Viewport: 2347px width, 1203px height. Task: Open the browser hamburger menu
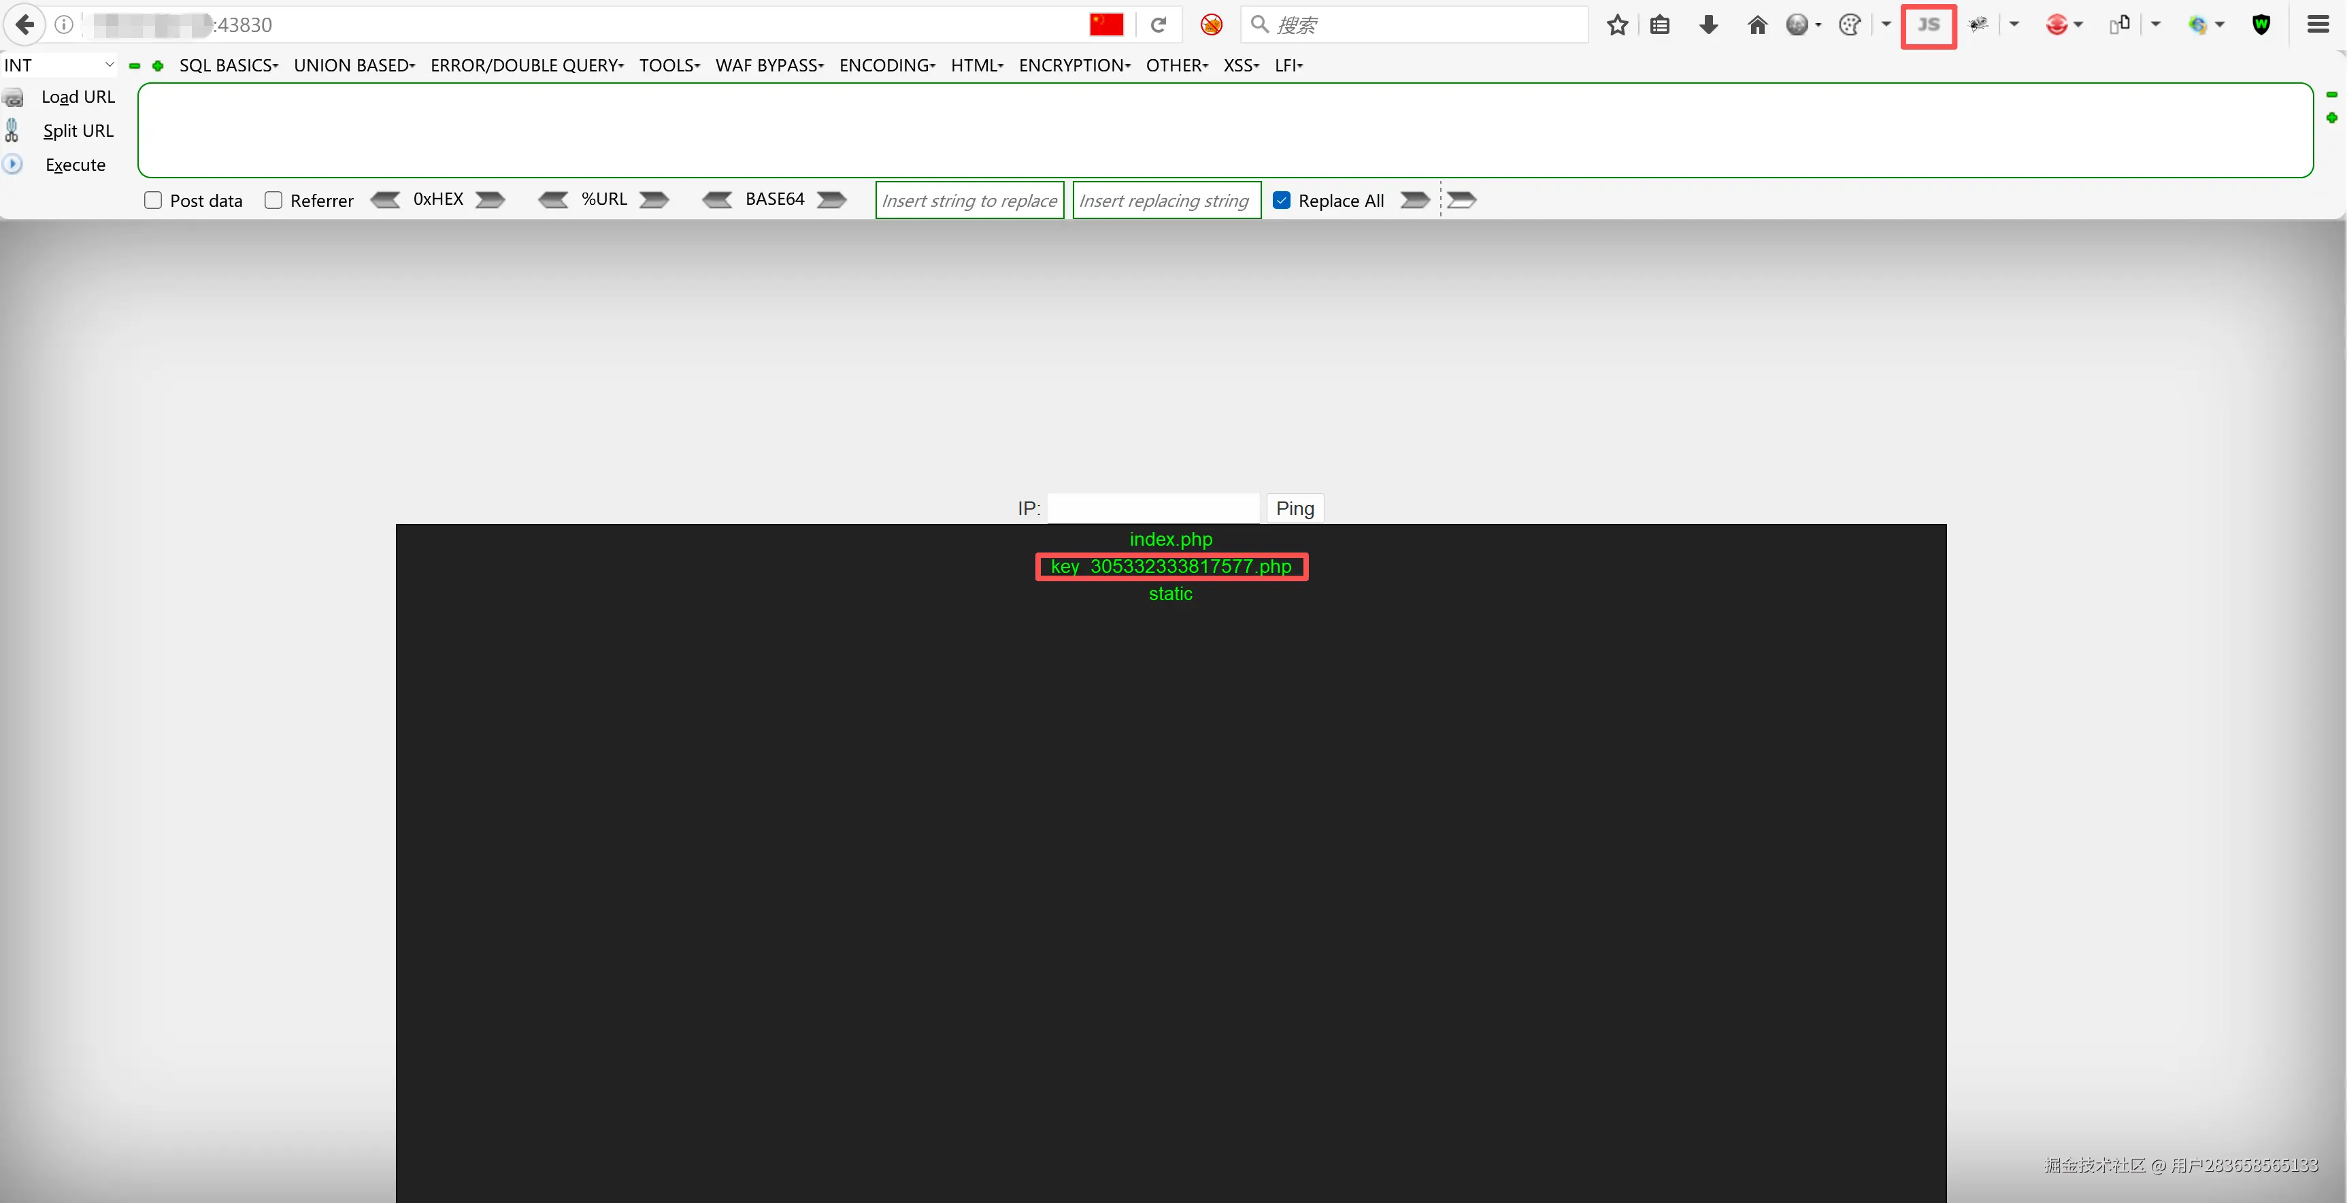tap(2317, 24)
